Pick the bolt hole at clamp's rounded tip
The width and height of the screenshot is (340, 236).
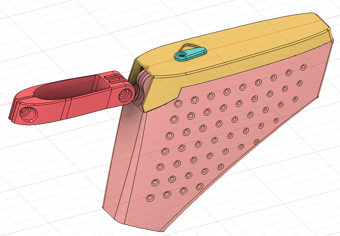(x=29, y=114)
